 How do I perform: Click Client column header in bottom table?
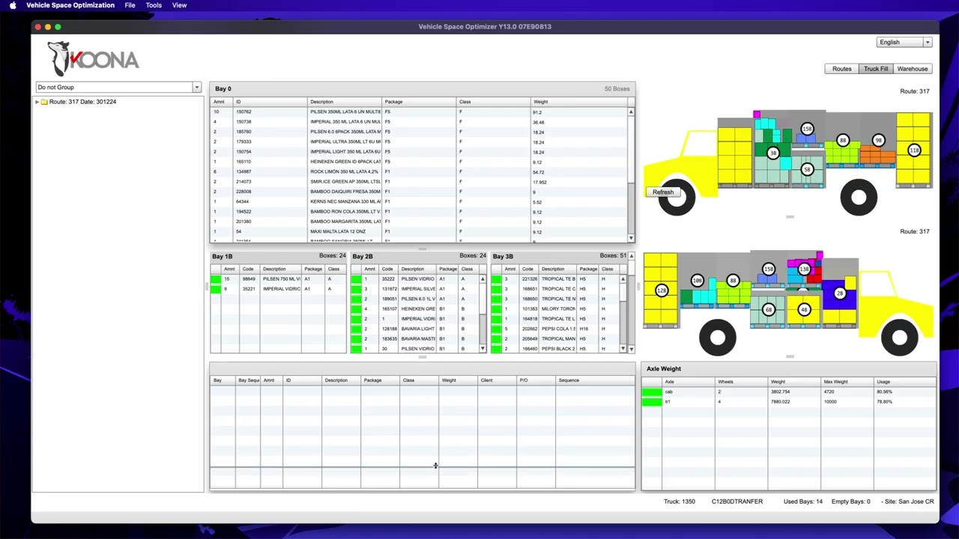[497, 380]
